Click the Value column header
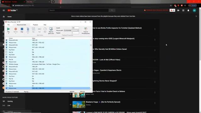Viewport: 201px width, 113px height. [34, 38]
